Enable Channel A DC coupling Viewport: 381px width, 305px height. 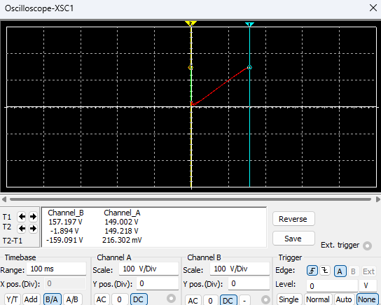coord(139,299)
